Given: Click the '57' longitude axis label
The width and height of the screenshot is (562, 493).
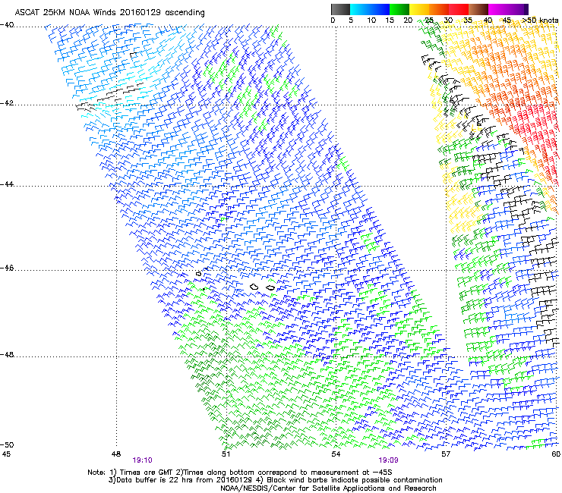Looking at the screenshot, I should [446, 454].
